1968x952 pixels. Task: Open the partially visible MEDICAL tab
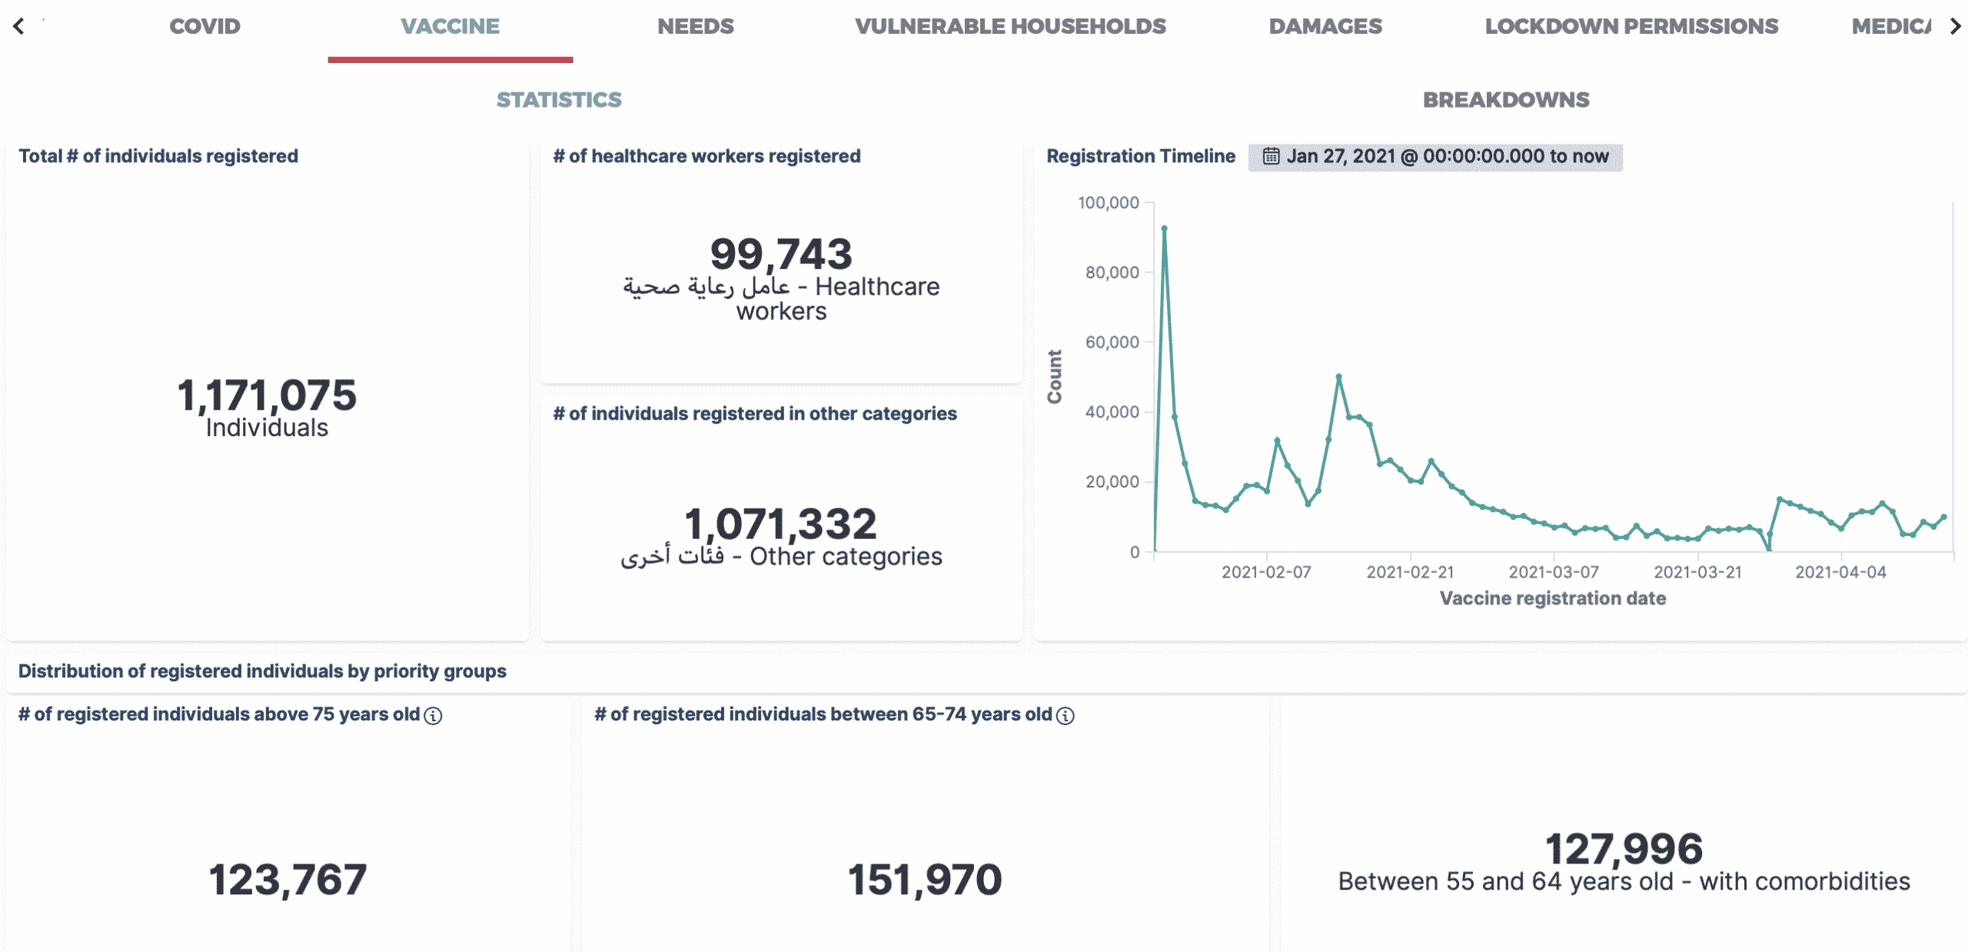pos(1890,26)
